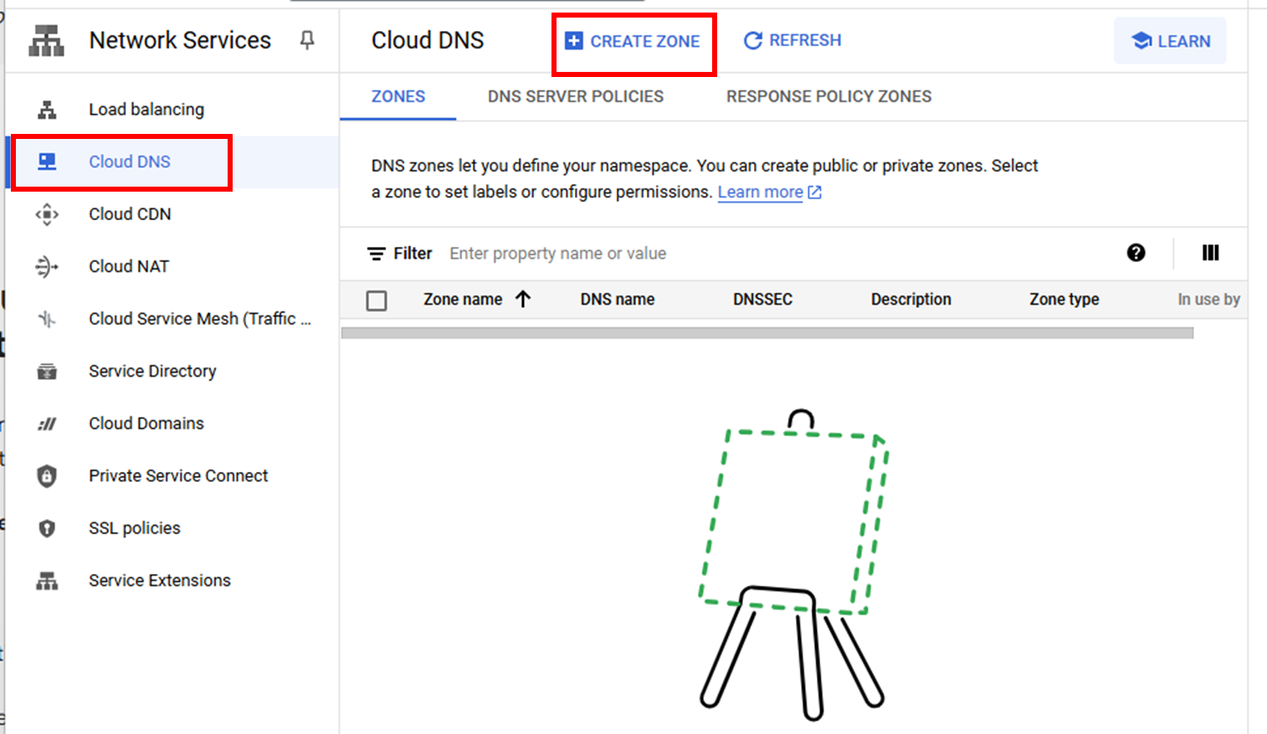Click the Learn button

coord(1170,41)
